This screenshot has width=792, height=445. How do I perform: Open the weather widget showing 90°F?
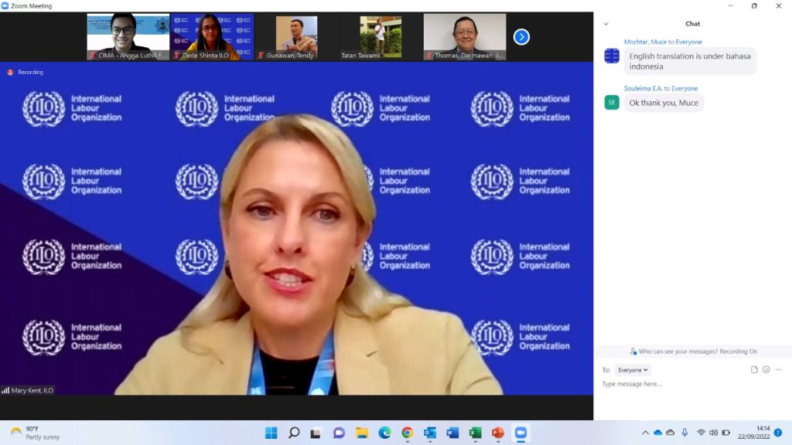click(x=36, y=433)
